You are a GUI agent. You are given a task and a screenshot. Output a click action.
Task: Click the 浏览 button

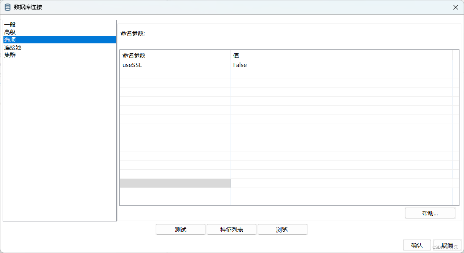[x=282, y=229]
